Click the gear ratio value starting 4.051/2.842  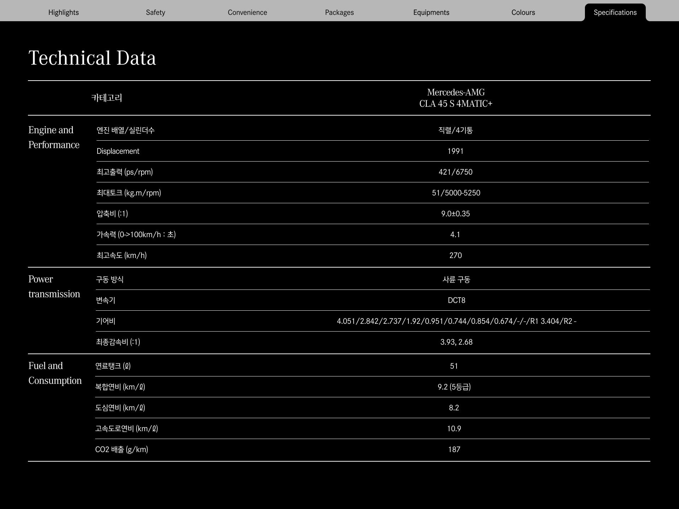[457, 321]
